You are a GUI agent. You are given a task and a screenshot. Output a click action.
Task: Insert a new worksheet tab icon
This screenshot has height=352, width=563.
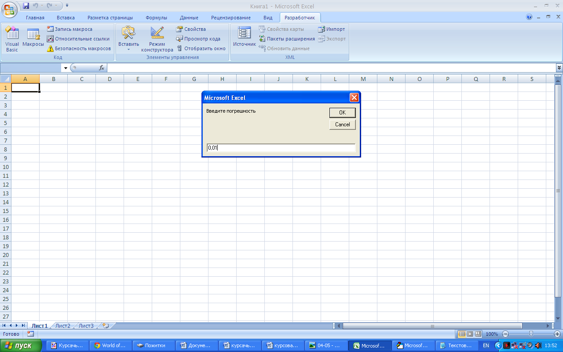click(105, 326)
